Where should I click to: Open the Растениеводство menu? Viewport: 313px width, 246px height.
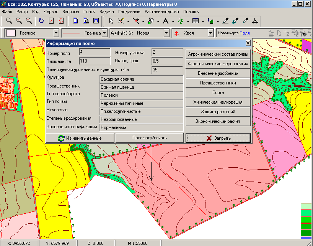(162, 12)
